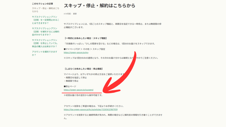Click the 【しばらくお休みしたい場合：停止機能】 heading
The height and width of the screenshot is (127, 226).
83,69
